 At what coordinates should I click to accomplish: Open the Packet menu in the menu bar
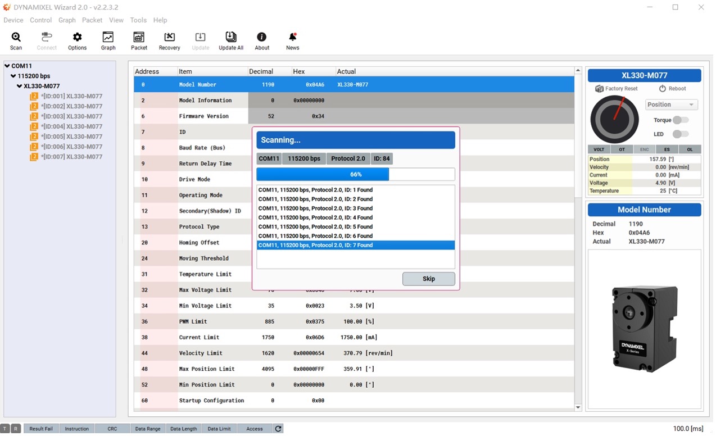tap(92, 20)
